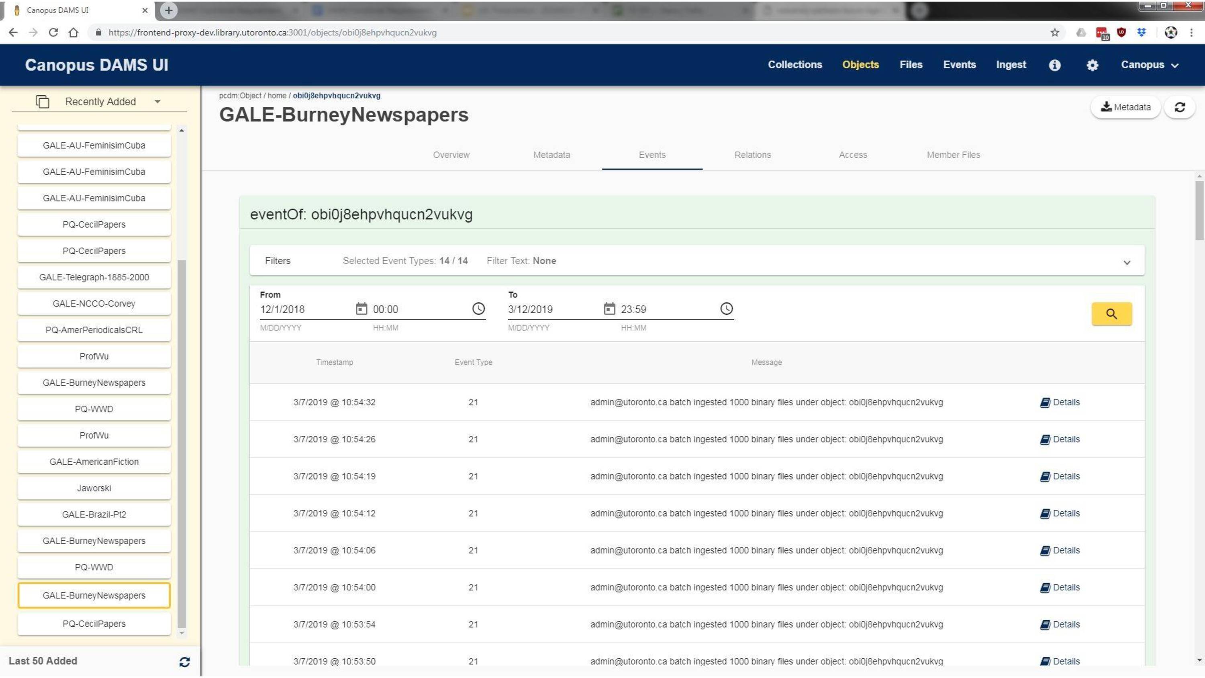The image size is (1205, 678).
Task: Open Details for event 10:54:00
Action: tap(1060, 587)
